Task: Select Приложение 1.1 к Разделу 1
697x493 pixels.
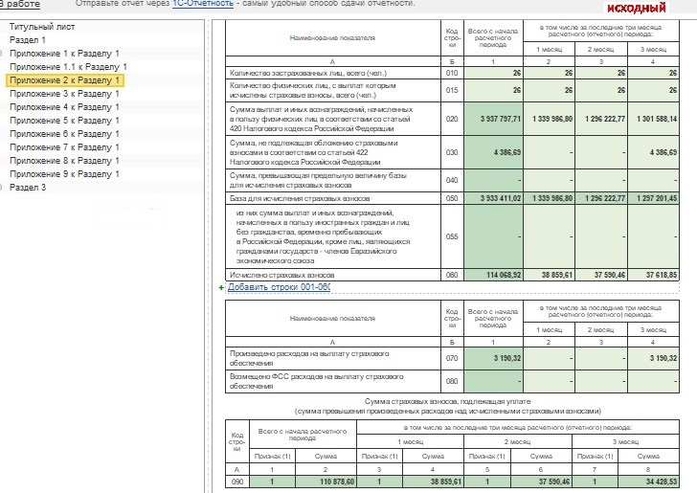Action: coord(69,67)
